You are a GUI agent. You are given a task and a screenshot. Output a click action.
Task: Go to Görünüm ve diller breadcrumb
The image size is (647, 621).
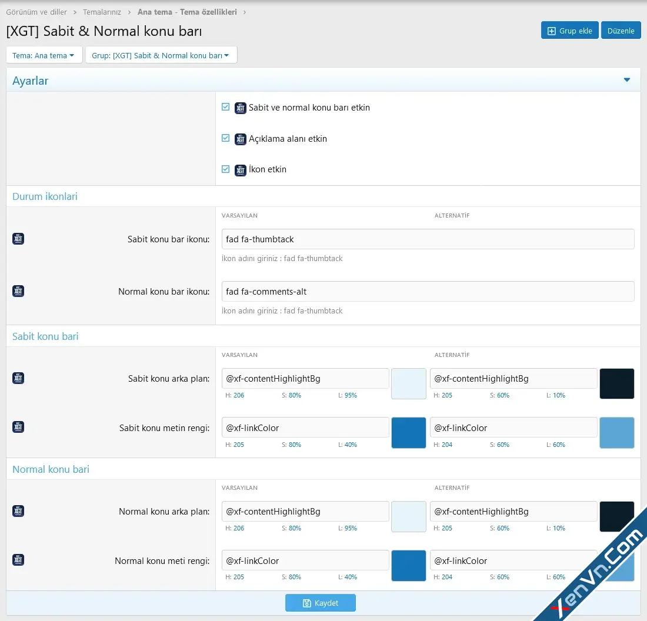tap(36, 12)
